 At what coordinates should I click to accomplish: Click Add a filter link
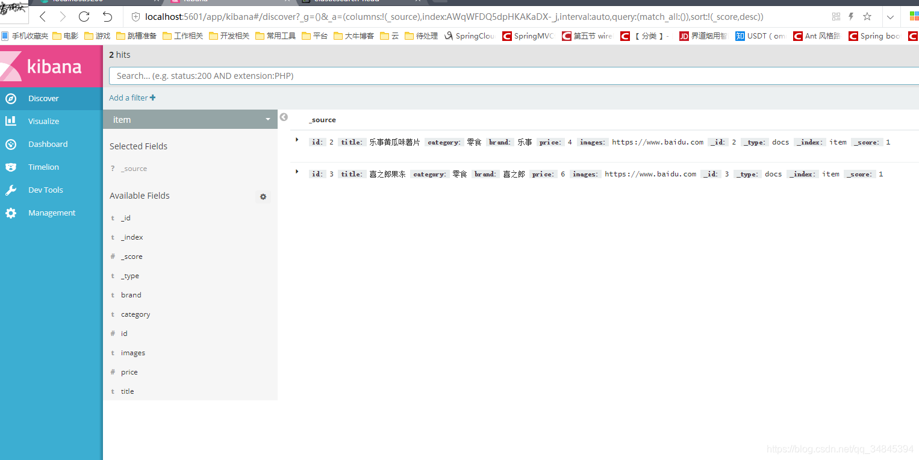pos(132,98)
